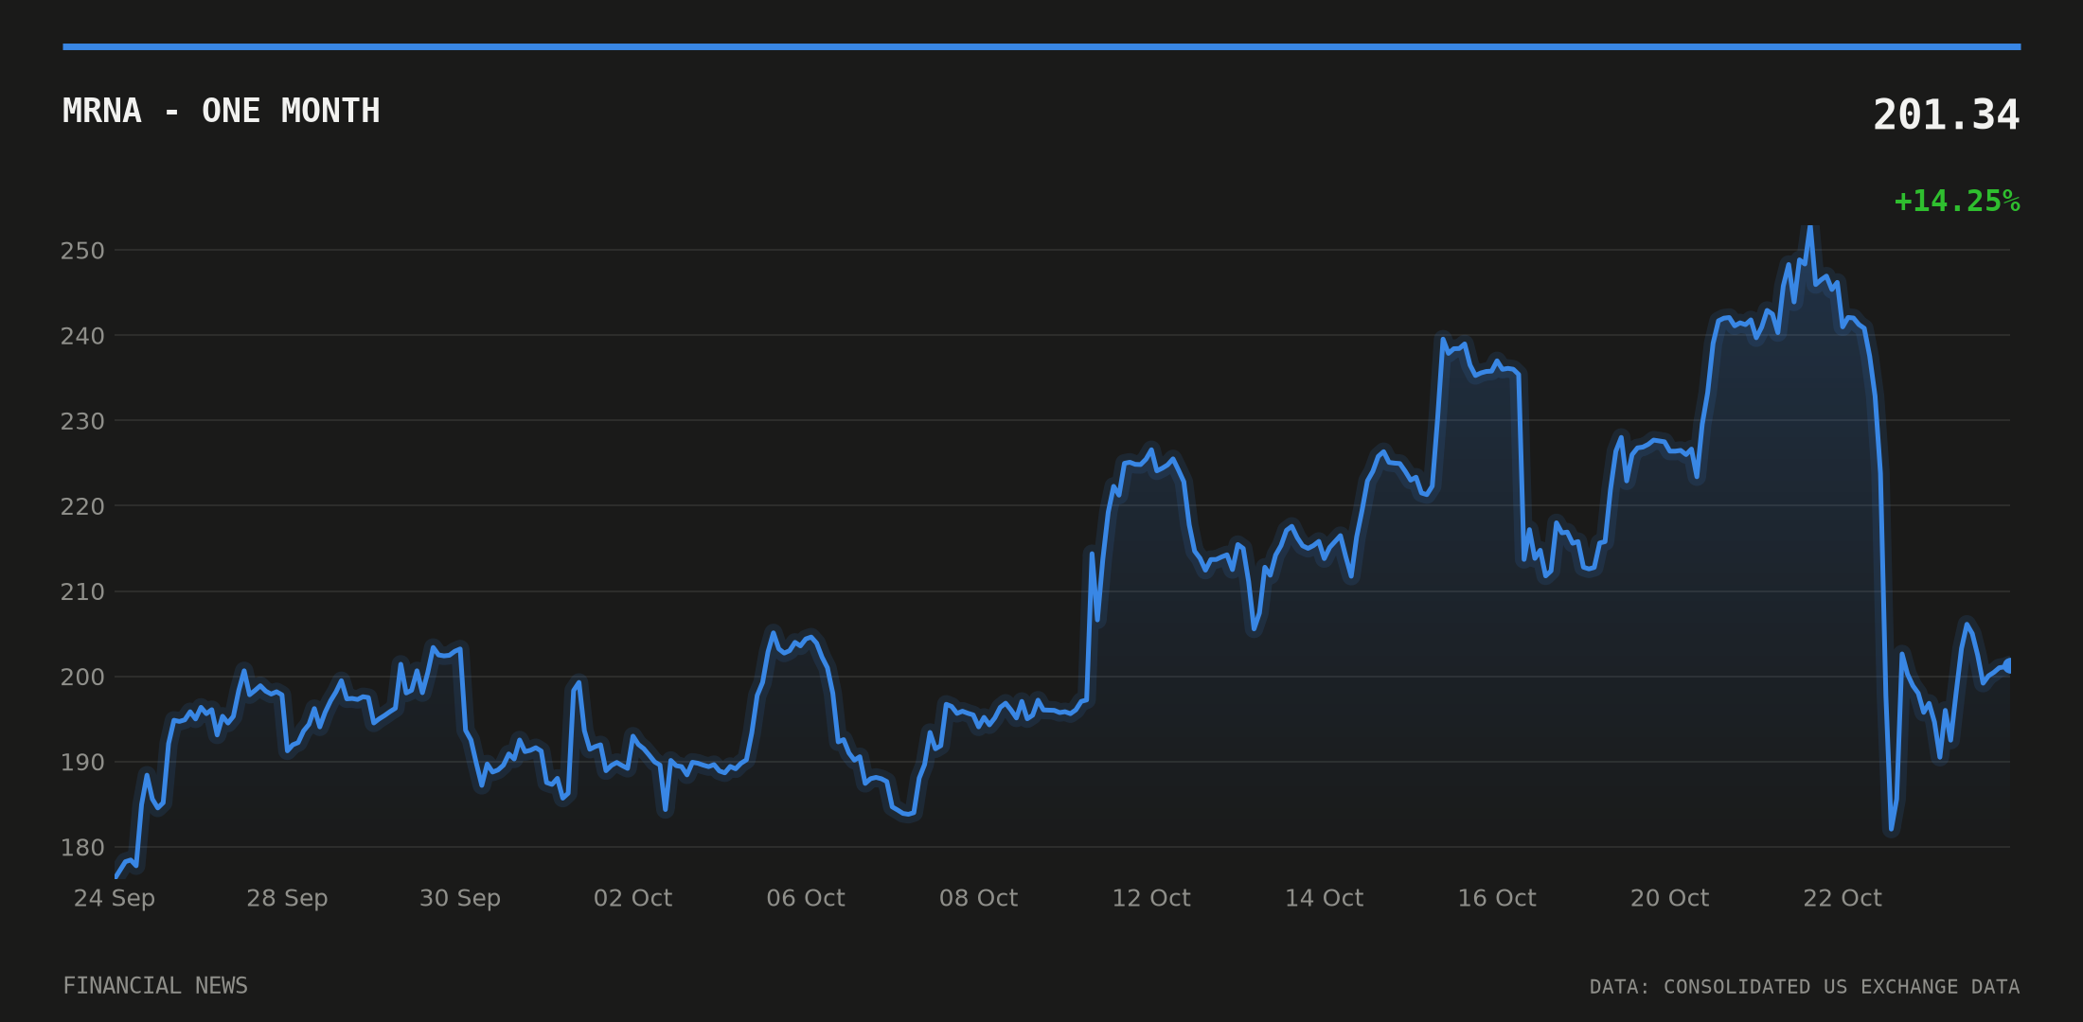The width and height of the screenshot is (2083, 1022).
Task: Click the 201.34 price value
Action: [x=1946, y=115]
